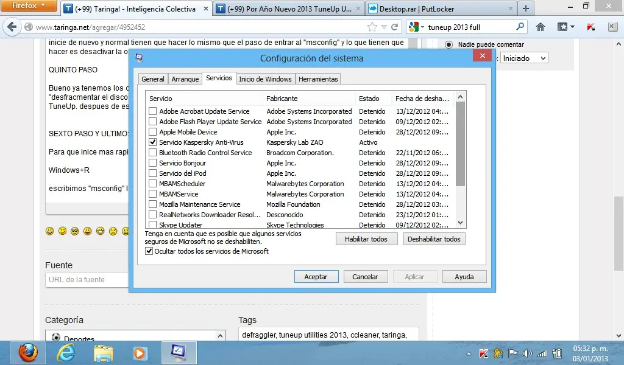624x365 pixels.
Task: Click the Kaspersky tray icon
Action: pyautogui.click(x=484, y=353)
